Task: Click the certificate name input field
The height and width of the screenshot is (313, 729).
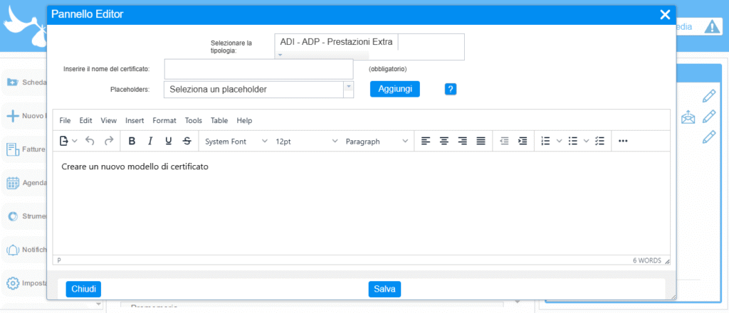Action: (x=259, y=69)
